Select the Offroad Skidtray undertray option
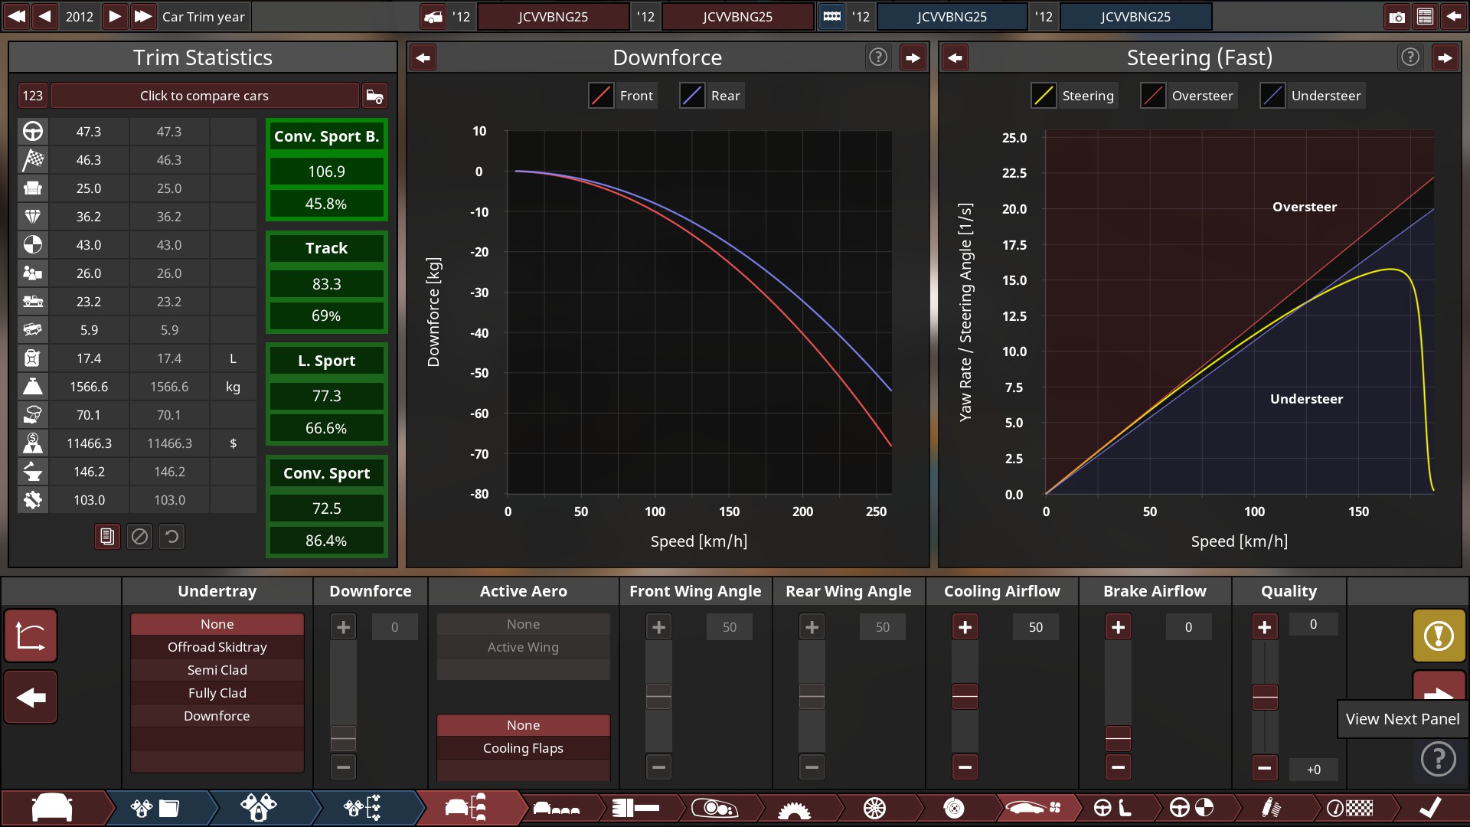 coord(217,647)
